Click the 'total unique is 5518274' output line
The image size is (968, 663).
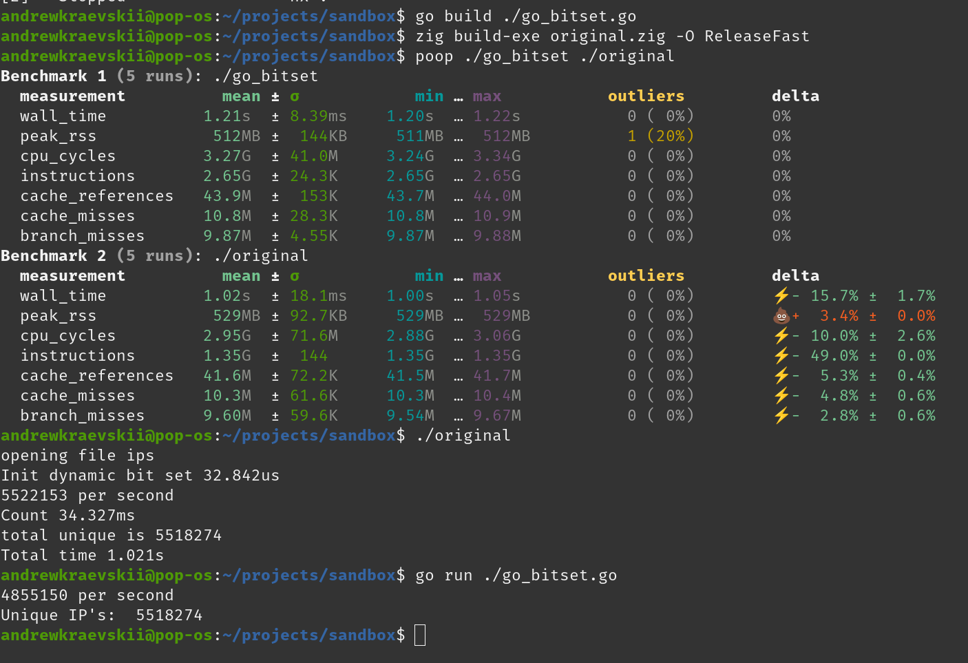112,536
